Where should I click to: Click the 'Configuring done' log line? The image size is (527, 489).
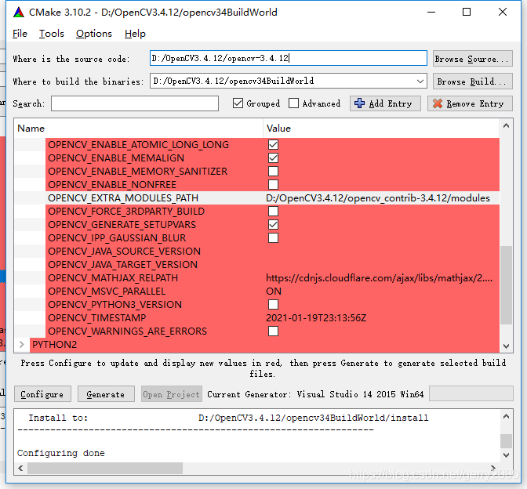pos(61,453)
